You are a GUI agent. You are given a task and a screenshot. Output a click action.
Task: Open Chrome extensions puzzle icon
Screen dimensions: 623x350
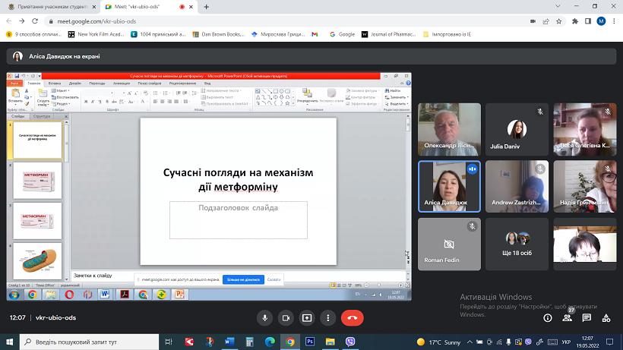(575, 21)
